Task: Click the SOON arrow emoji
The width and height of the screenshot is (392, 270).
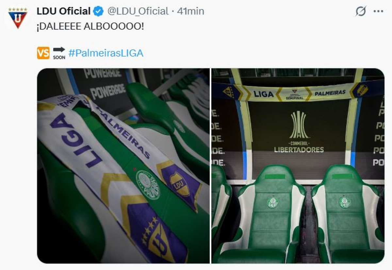Action: point(59,53)
